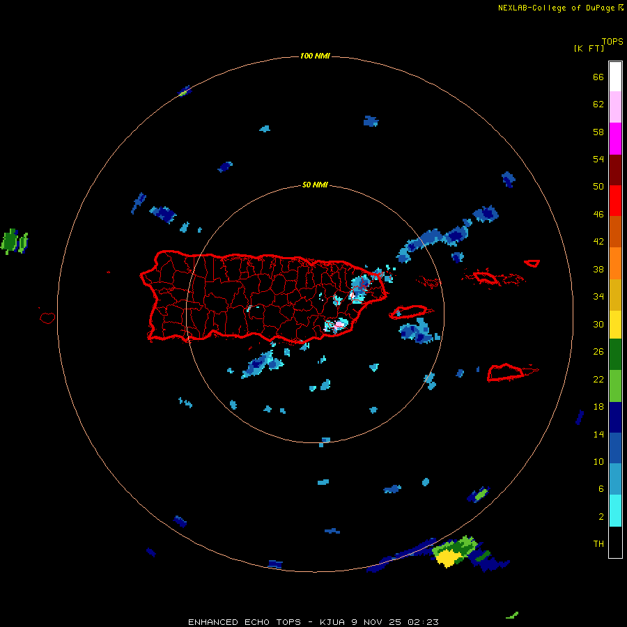The image size is (627, 627).
Task: Select the dark red (maroon) legend swatch
Action: point(615,169)
